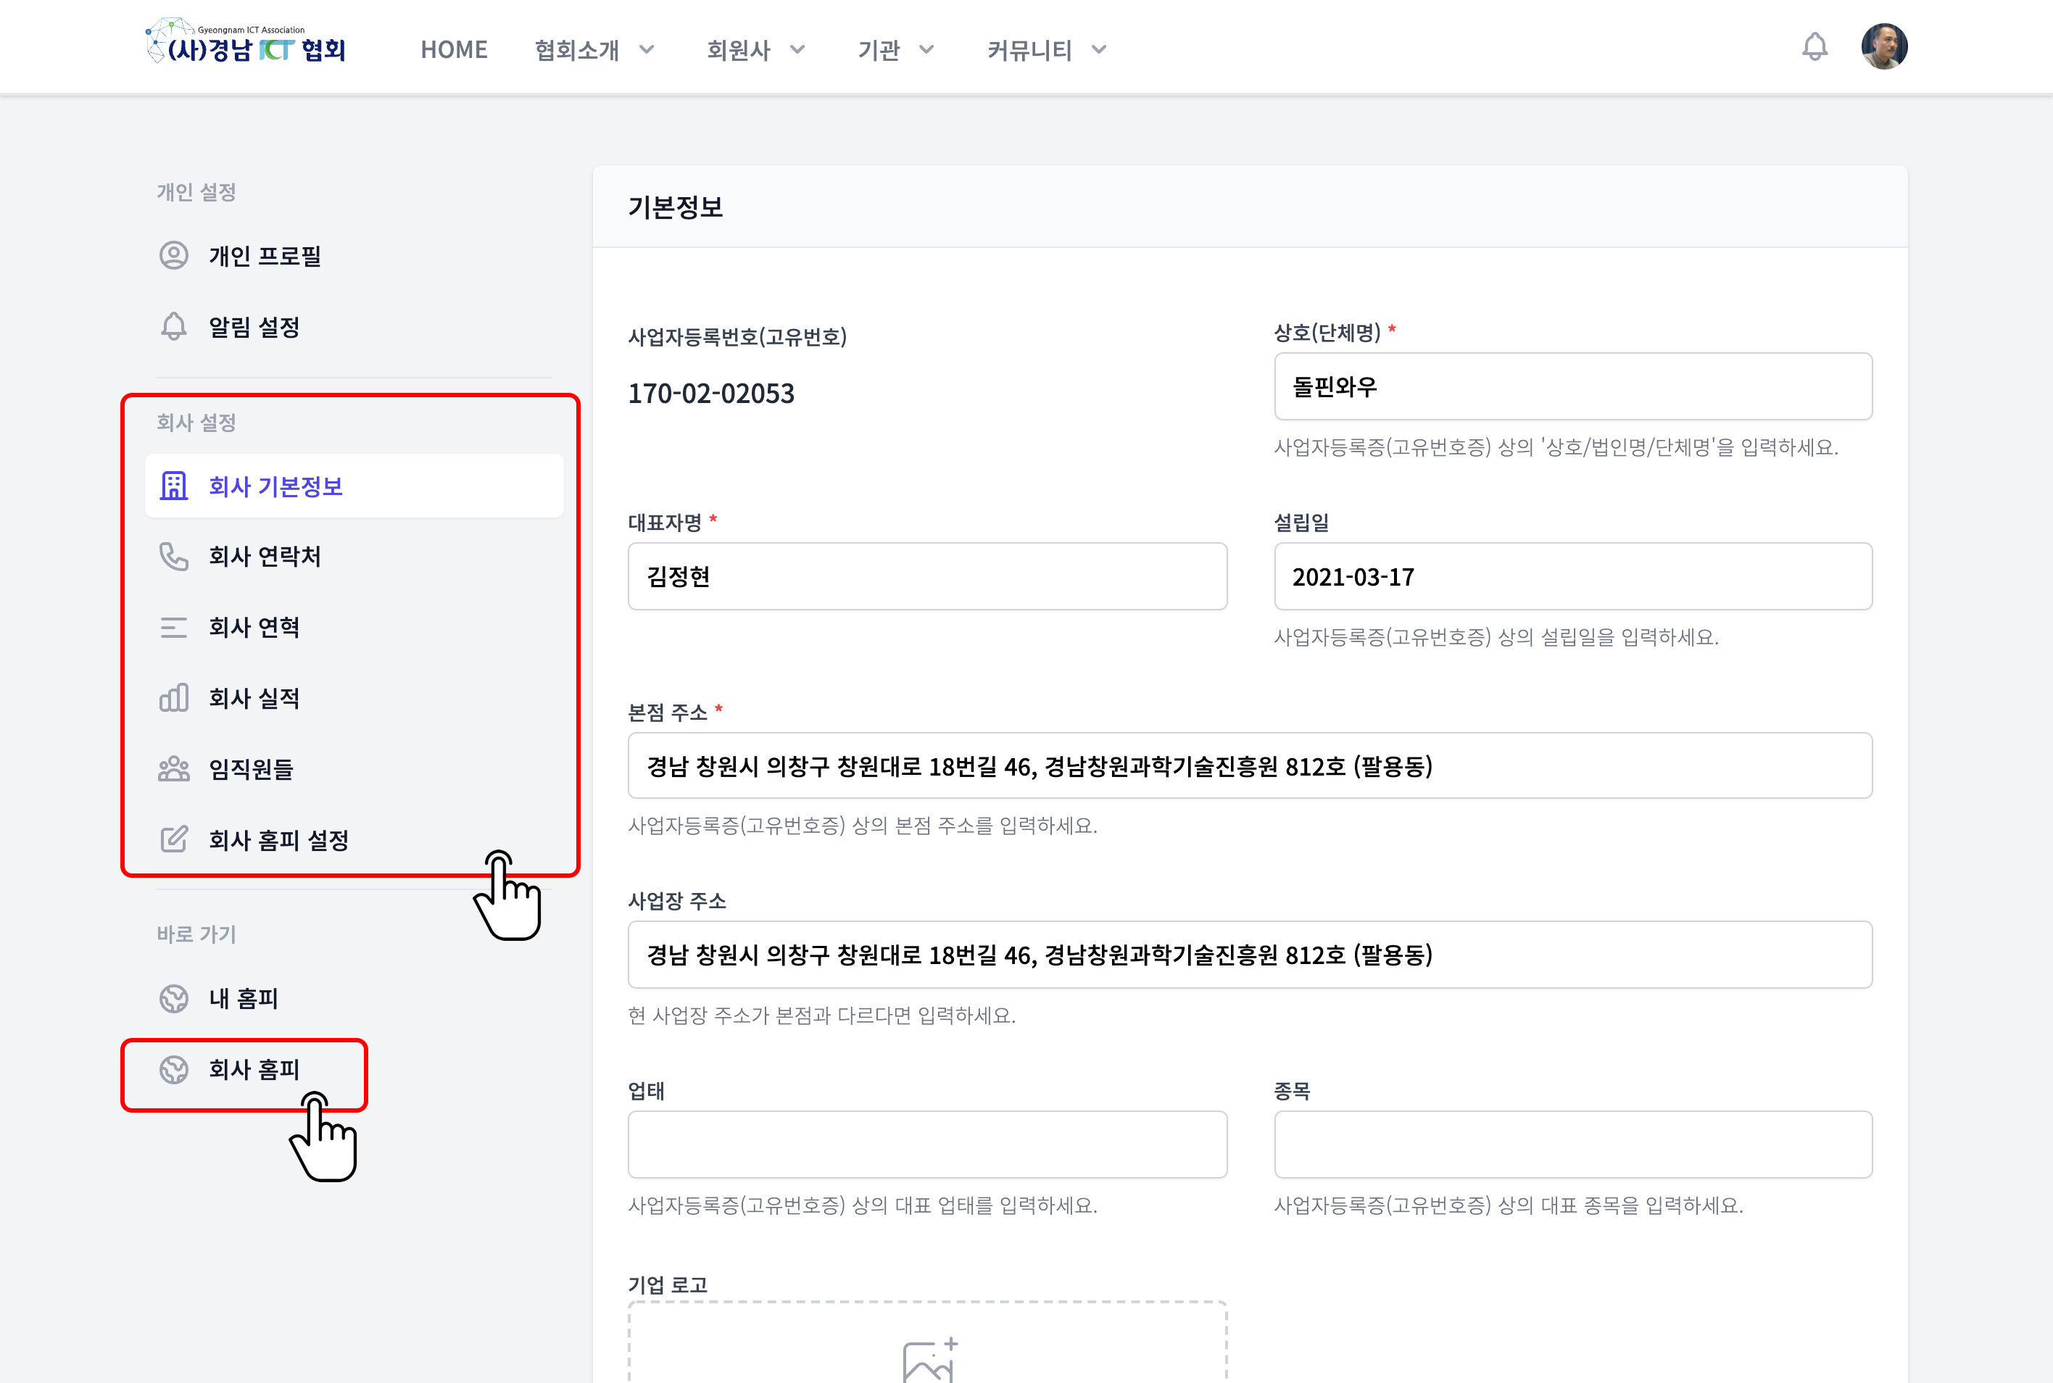Click the 대표자명 field containing 김정현

tap(927, 576)
